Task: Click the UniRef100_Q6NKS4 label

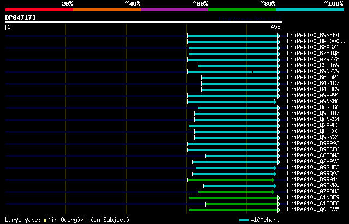Action: (x=313, y=120)
